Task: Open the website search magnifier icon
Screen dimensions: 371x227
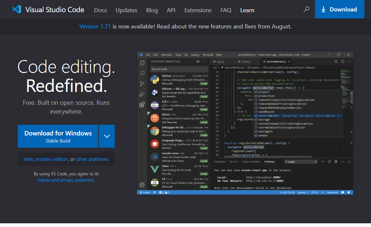Action: (306, 9)
